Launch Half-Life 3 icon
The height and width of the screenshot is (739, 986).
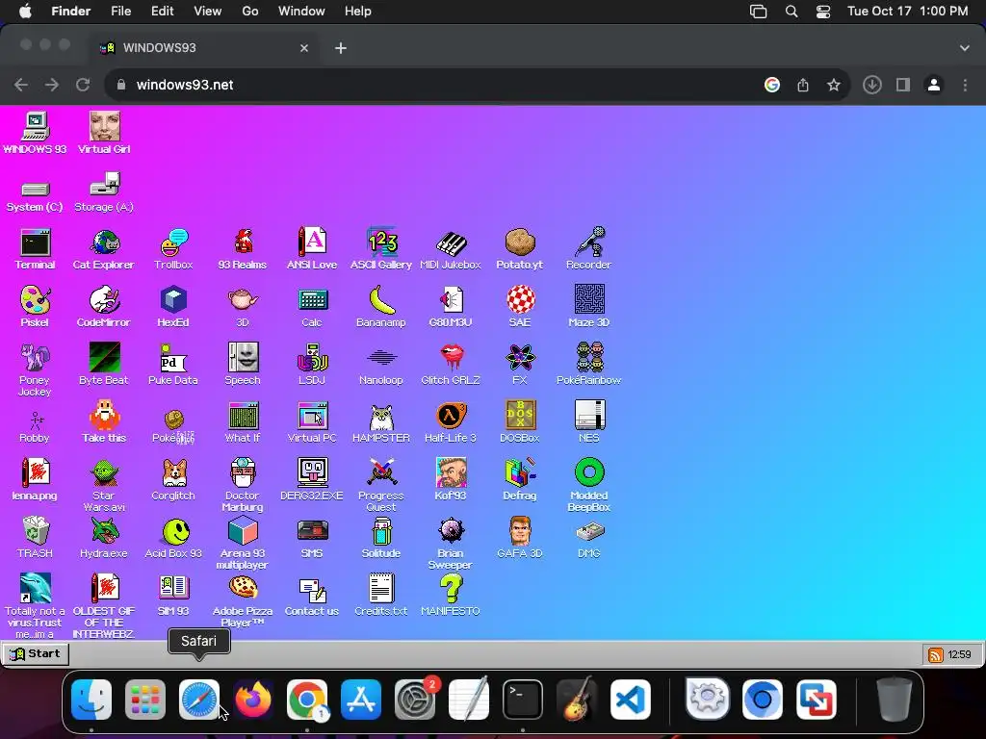pos(451,422)
